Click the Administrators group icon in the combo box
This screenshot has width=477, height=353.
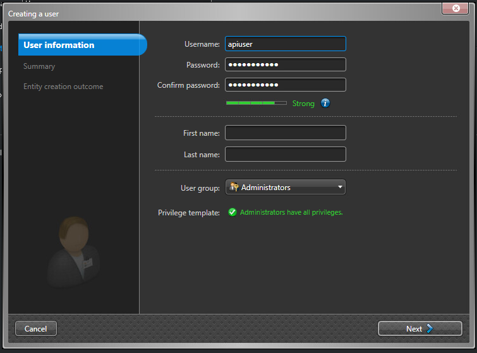click(x=234, y=188)
